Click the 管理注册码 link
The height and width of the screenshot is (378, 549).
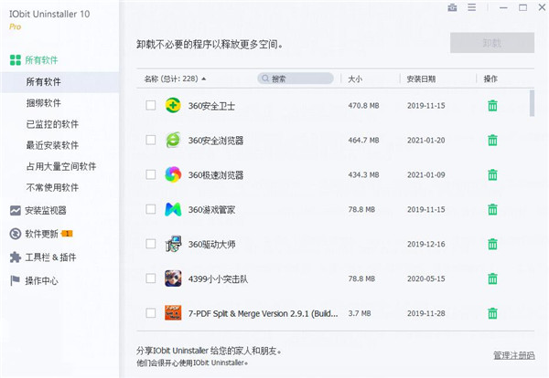[513, 355]
